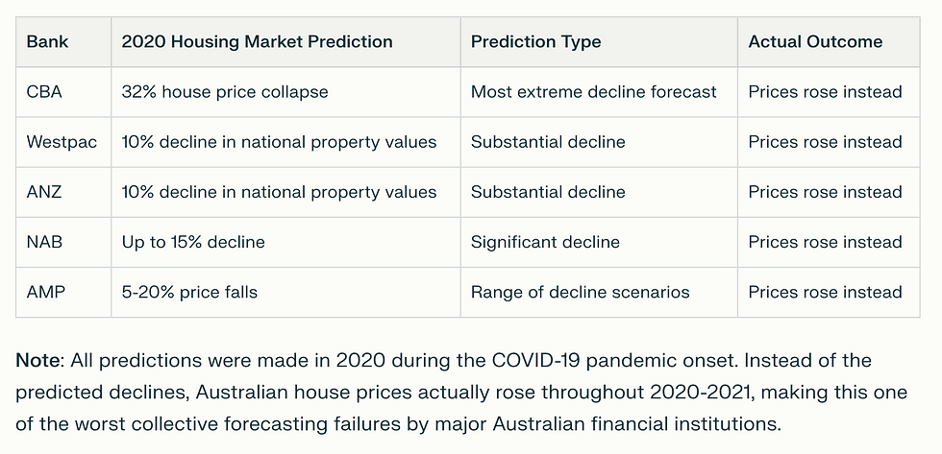
Task: Select the Range of decline scenarios cell
Action: (580, 292)
